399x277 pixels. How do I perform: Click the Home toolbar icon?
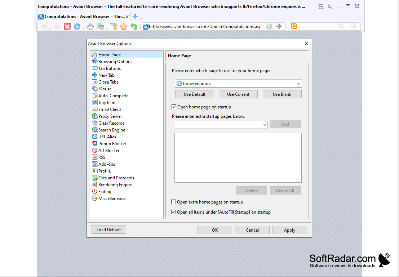click(x=90, y=26)
